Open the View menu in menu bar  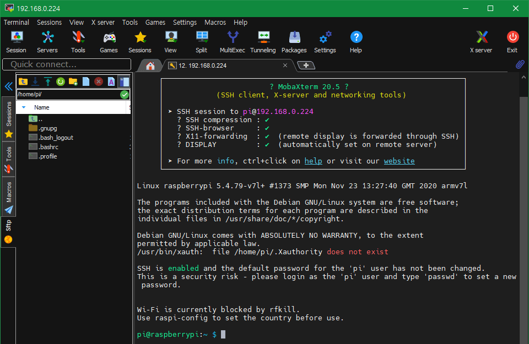tap(77, 23)
